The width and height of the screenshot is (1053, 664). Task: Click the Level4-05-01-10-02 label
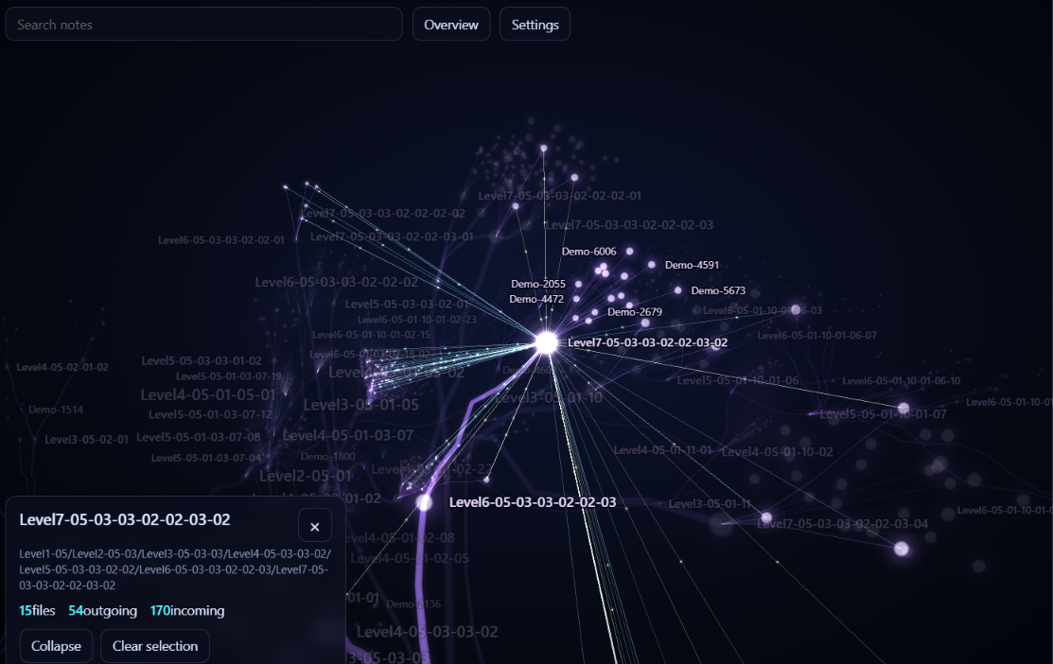click(777, 452)
